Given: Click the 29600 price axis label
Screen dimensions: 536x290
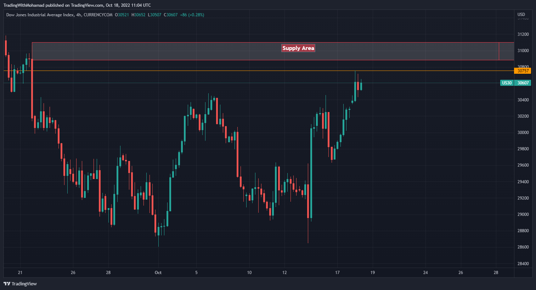Looking at the screenshot, I should (523, 165).
